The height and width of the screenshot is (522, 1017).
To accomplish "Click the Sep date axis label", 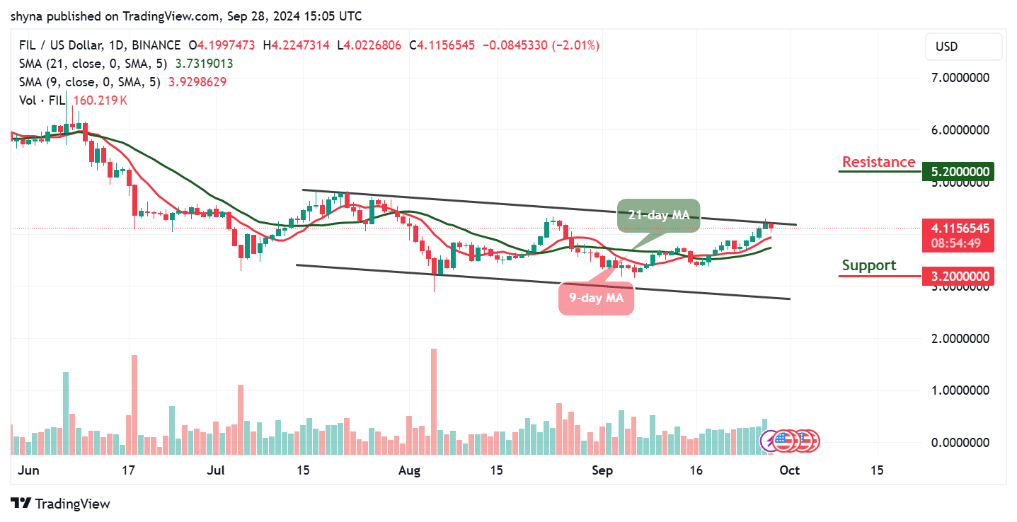I will tap(602, 470).
